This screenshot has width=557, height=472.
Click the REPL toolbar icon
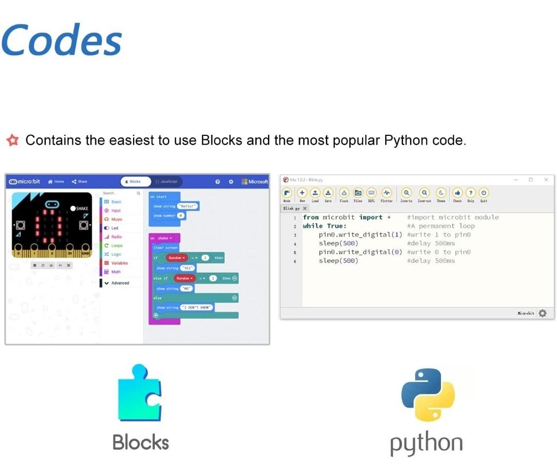(x=371, y=193)
